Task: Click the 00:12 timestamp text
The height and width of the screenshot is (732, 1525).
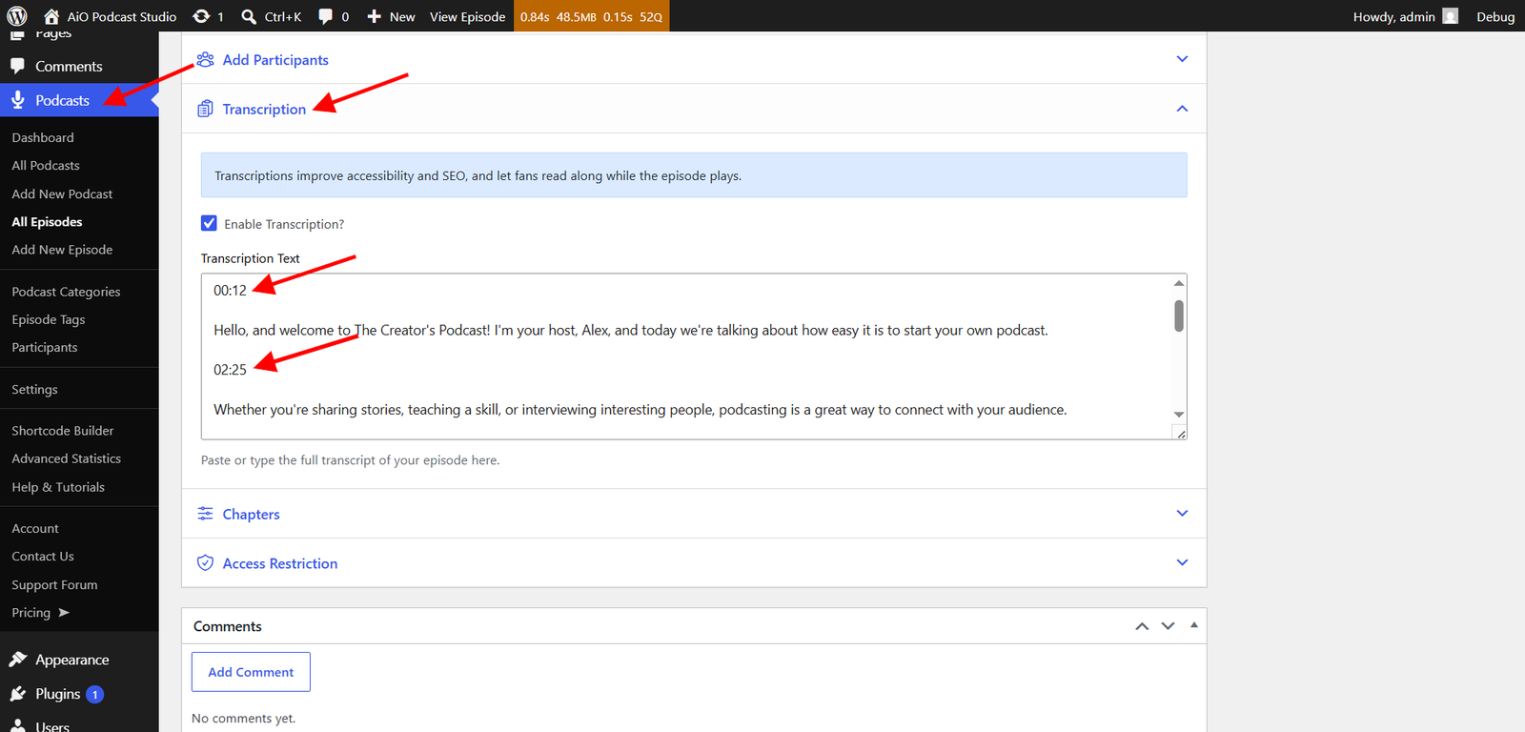Action: coord(230,291)
